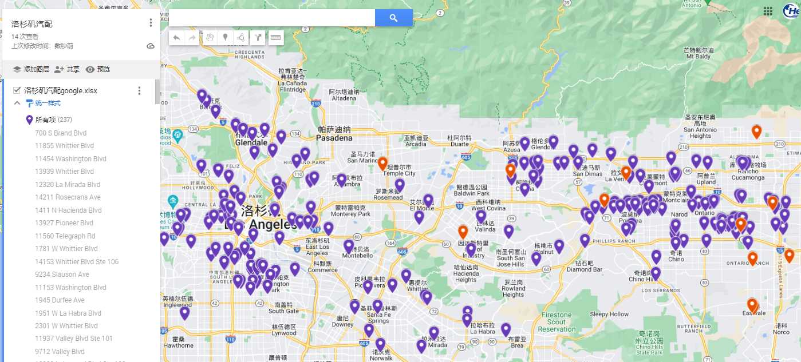Select the hand pan tool
801x362 pixels.
pos(210,38)
